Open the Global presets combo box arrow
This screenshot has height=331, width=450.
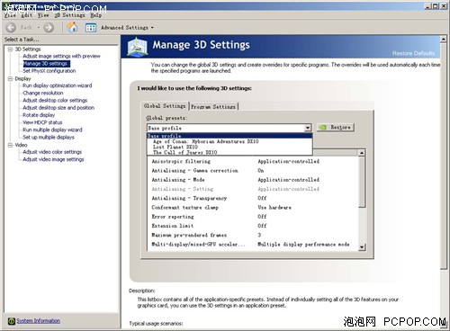click(x=308, y=128)
